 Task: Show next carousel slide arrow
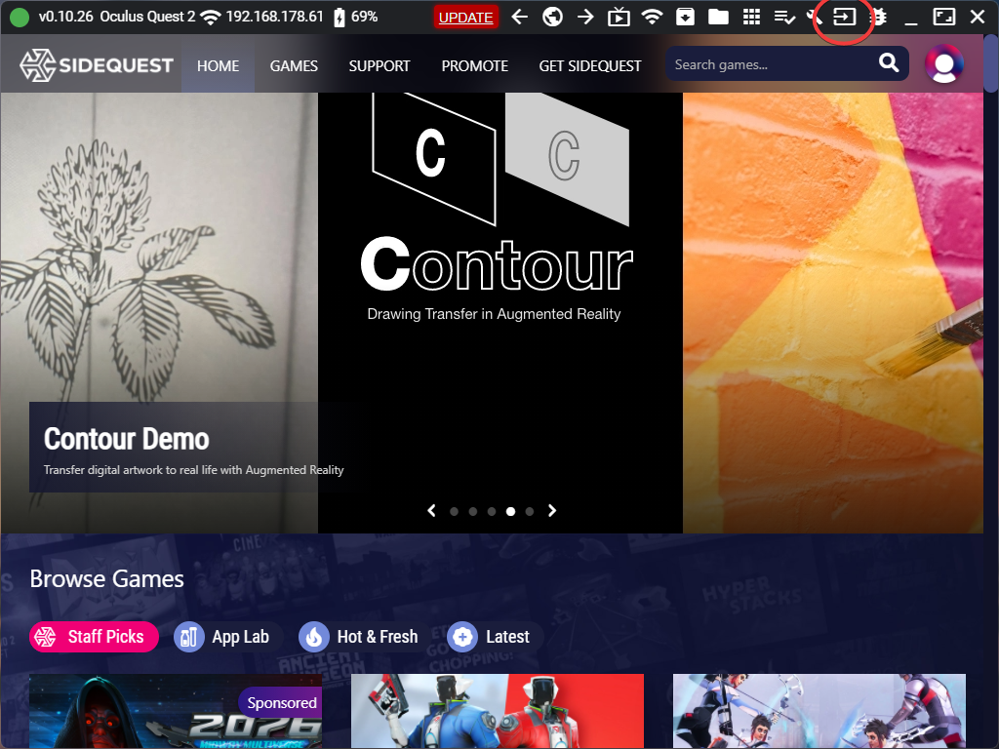tap(552, 511)
